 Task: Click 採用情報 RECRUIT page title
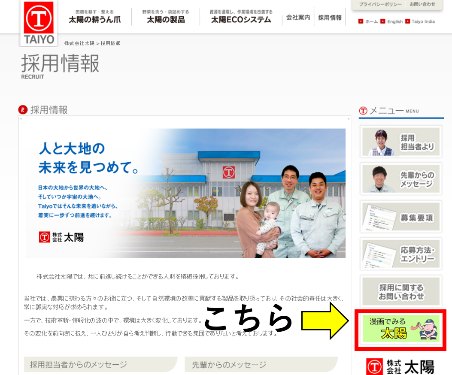(60, 67)
